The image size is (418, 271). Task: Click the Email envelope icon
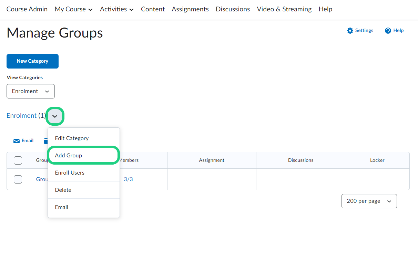[x=17, y=141]
